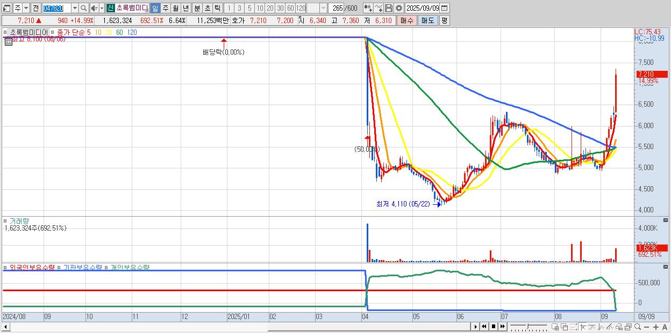
Task: Collapse the holdings panel via its corner button
Action: 666,267
